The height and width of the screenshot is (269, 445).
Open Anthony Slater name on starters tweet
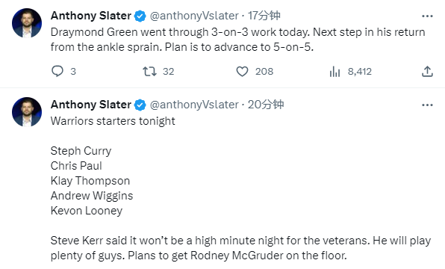click(x=91, y=105)
